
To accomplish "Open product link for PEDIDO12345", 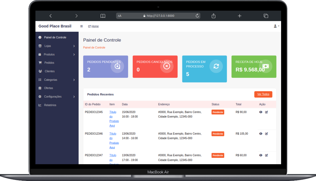I will point(114,119).
